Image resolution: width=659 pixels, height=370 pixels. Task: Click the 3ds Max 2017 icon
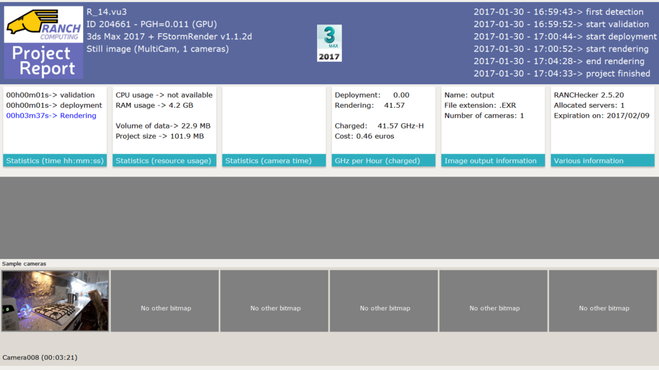coord(329,43)
